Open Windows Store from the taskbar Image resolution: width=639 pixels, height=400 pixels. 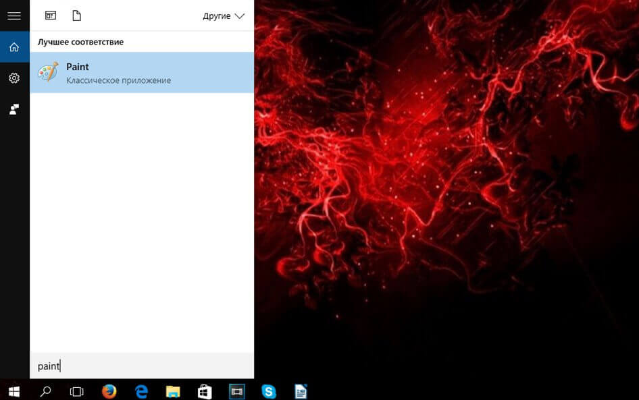(205, 391)
